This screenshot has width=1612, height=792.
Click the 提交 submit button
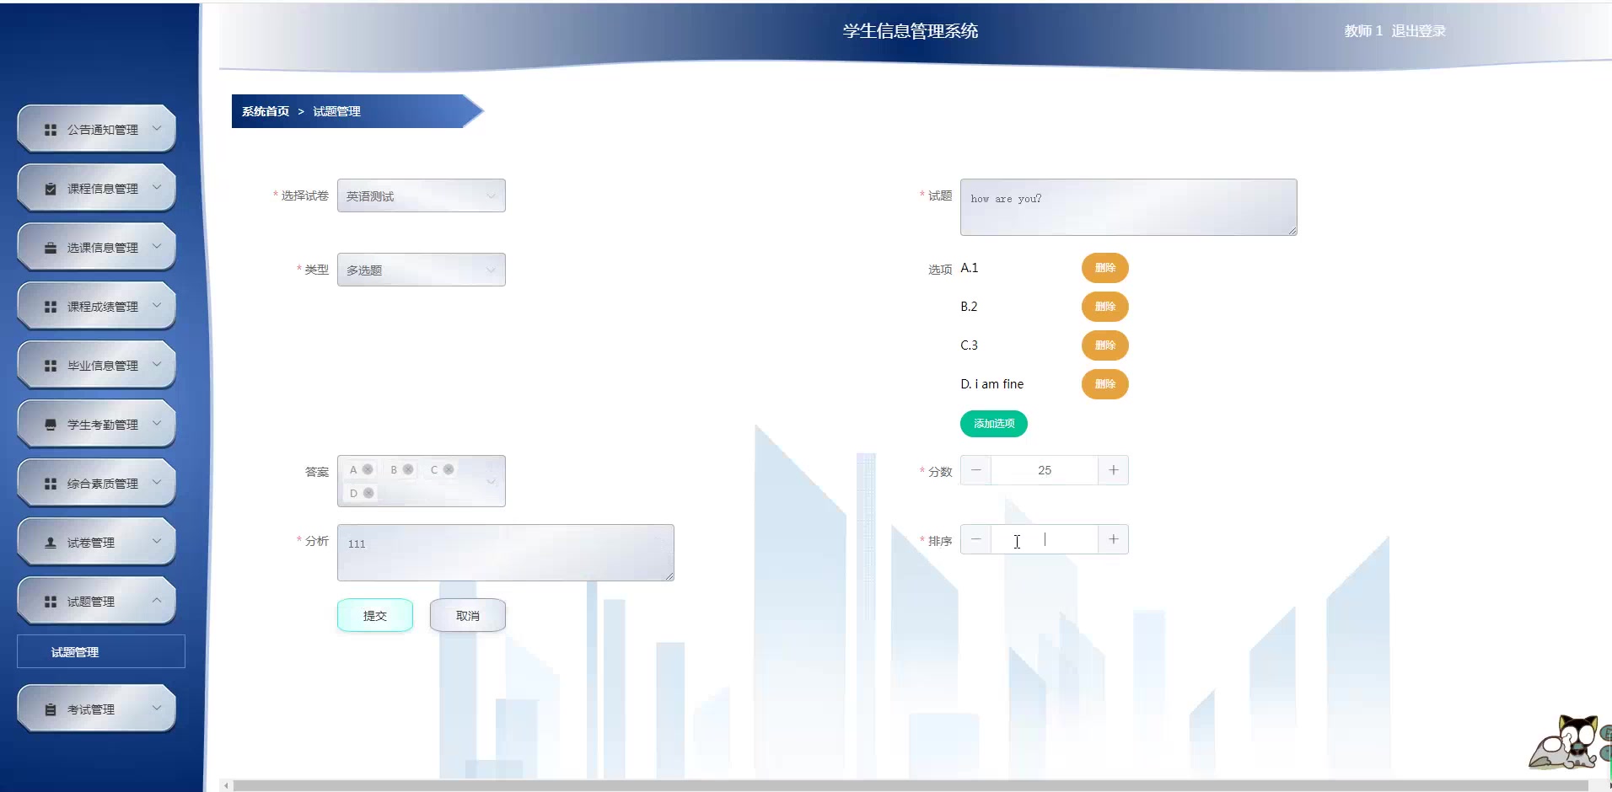pyautogui.click(x=374, y=614)
